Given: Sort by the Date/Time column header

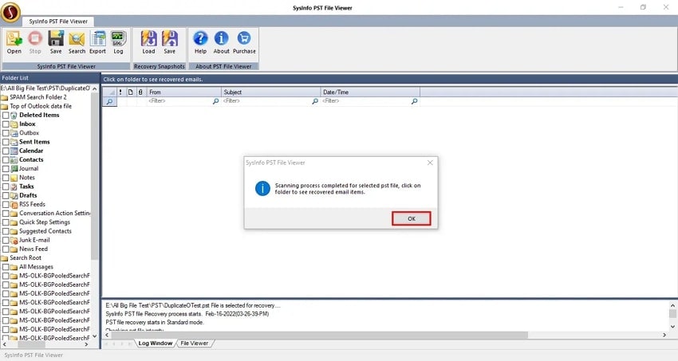Looking at the screenshot, I should [371, 92].
